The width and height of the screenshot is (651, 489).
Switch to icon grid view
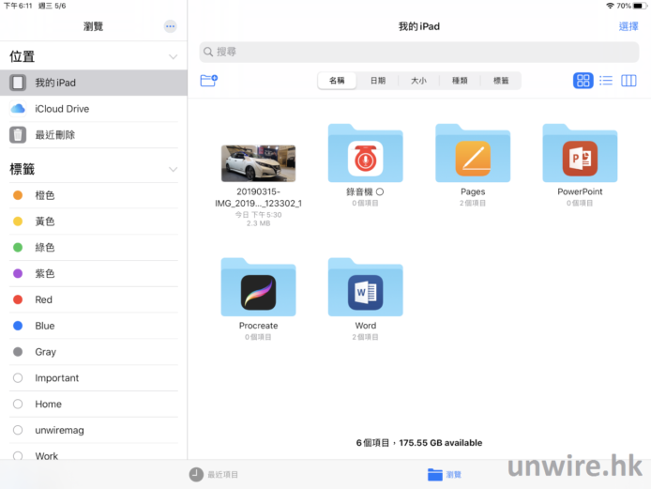(583, 81)
